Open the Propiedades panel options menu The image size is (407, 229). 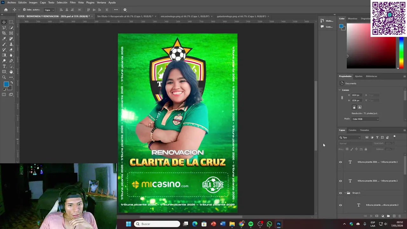404,76
